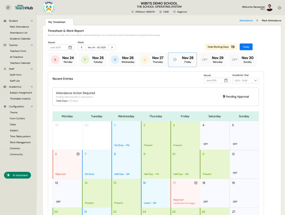Open Configuration via the gear icon
This screenshot has width=285, height=215.
[5, 106]
